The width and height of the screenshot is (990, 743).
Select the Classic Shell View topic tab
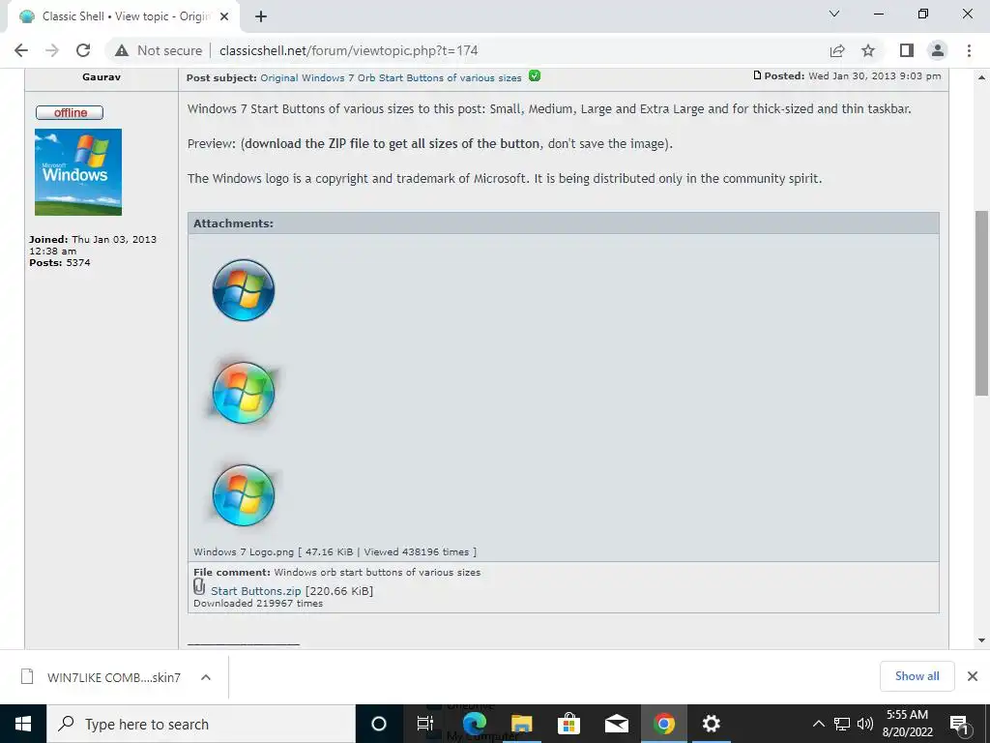123,16
